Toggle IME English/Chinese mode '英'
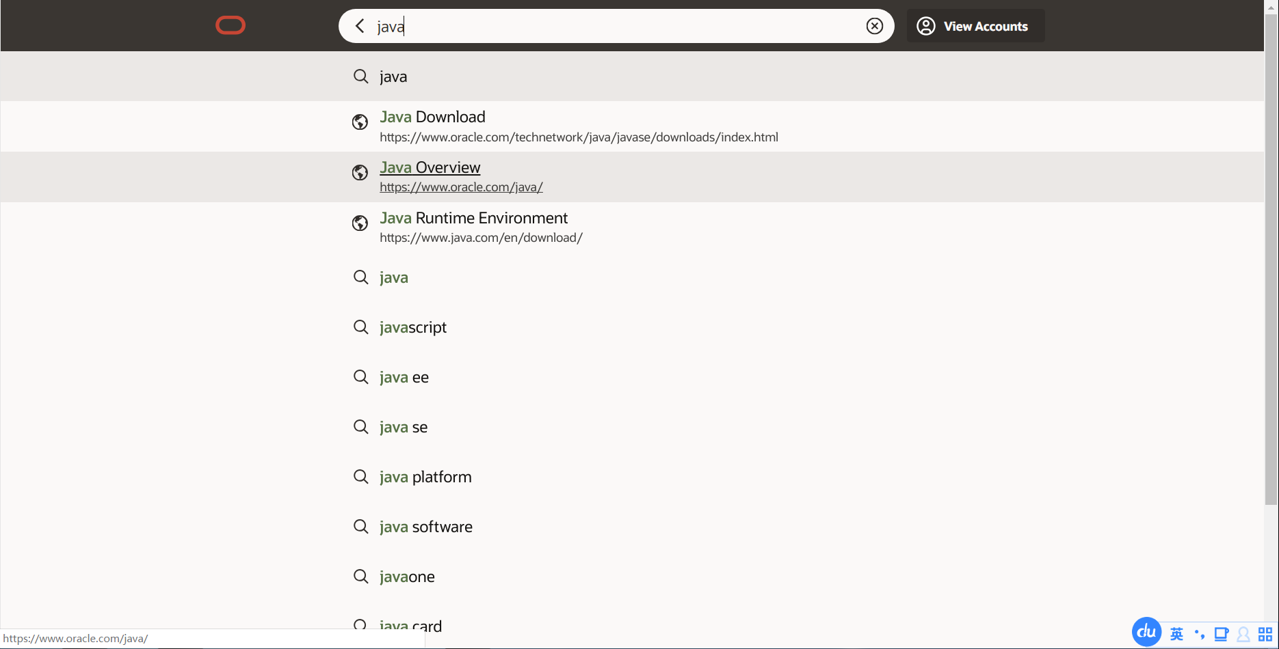 click(1176, 634)
